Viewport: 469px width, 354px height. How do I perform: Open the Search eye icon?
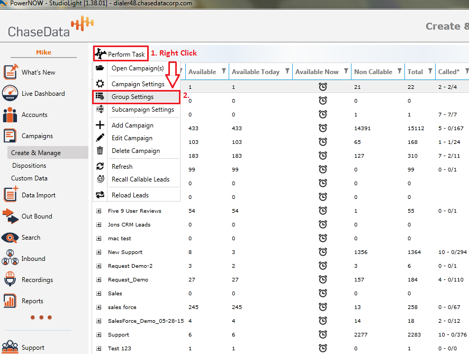click(x=11, y=238)
